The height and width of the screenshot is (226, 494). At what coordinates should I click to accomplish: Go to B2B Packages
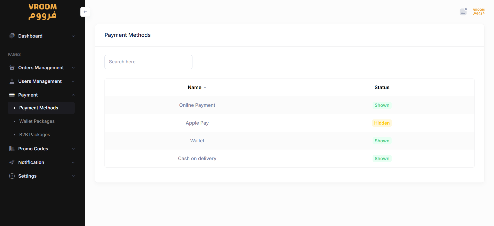click(x=34, y=135)
